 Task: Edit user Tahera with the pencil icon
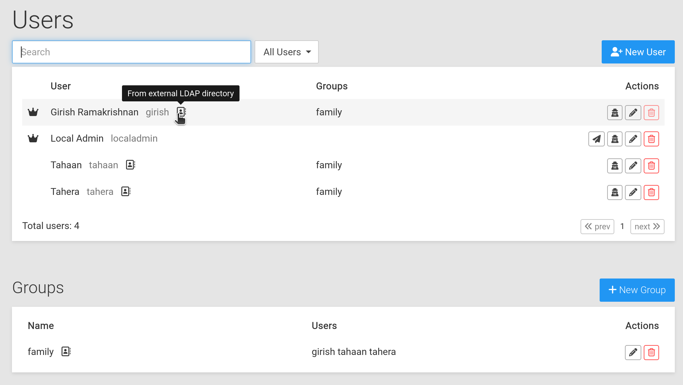coord(633,192)
